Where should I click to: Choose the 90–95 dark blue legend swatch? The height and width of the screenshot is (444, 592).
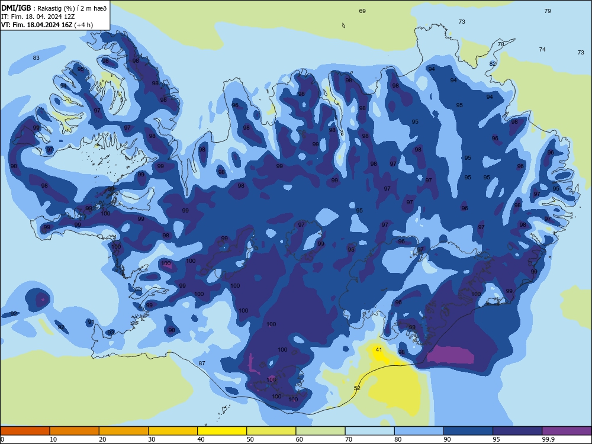coord(468,431)
